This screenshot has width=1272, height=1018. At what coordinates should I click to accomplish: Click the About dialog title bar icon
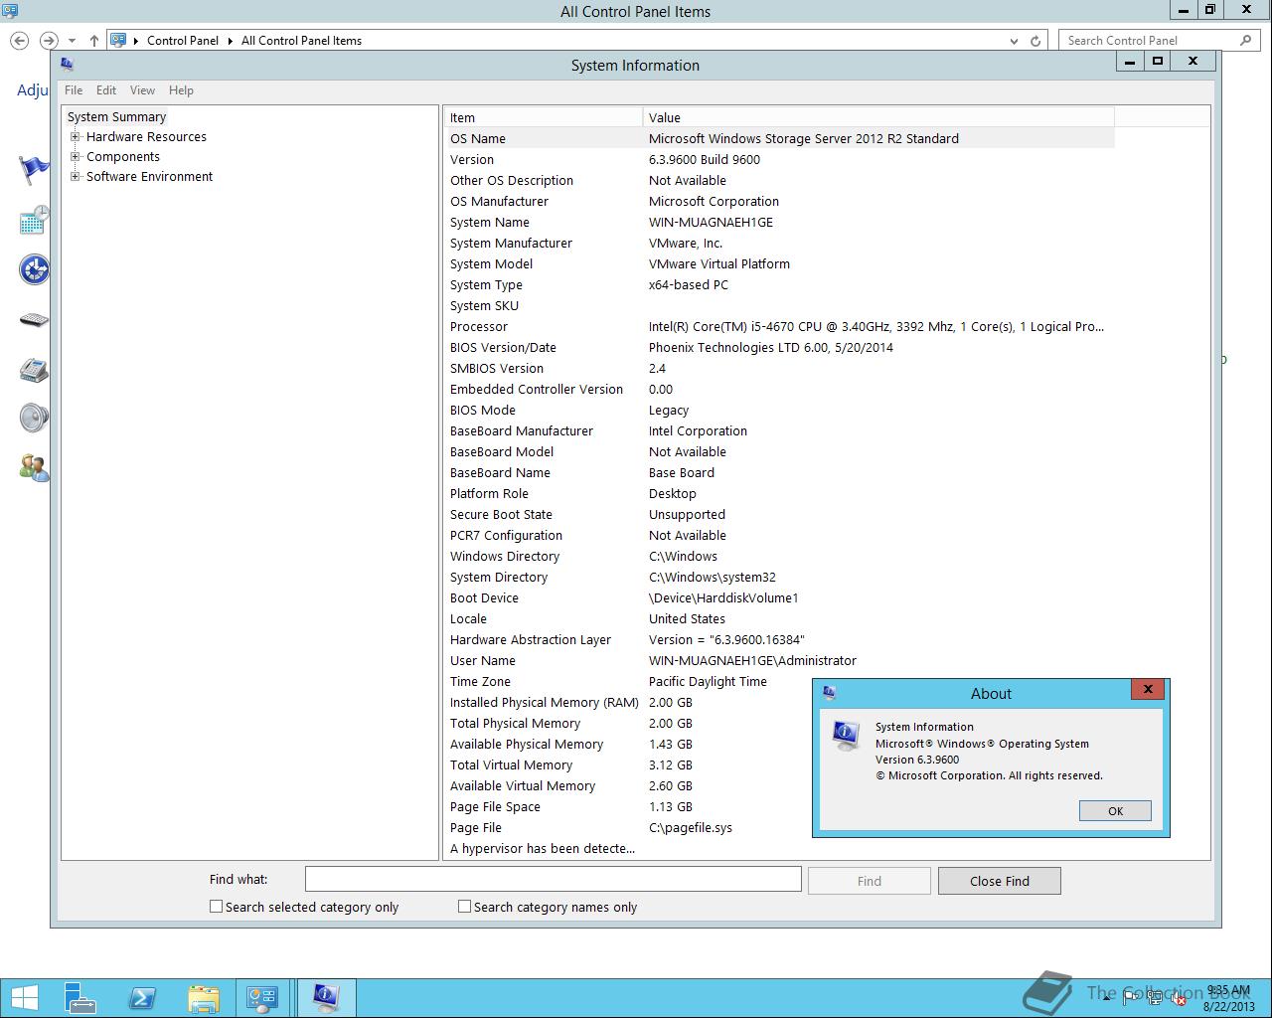pyautogui.click(x=829, y=692)
